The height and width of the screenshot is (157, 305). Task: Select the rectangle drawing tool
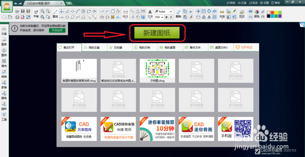[89, 11]
